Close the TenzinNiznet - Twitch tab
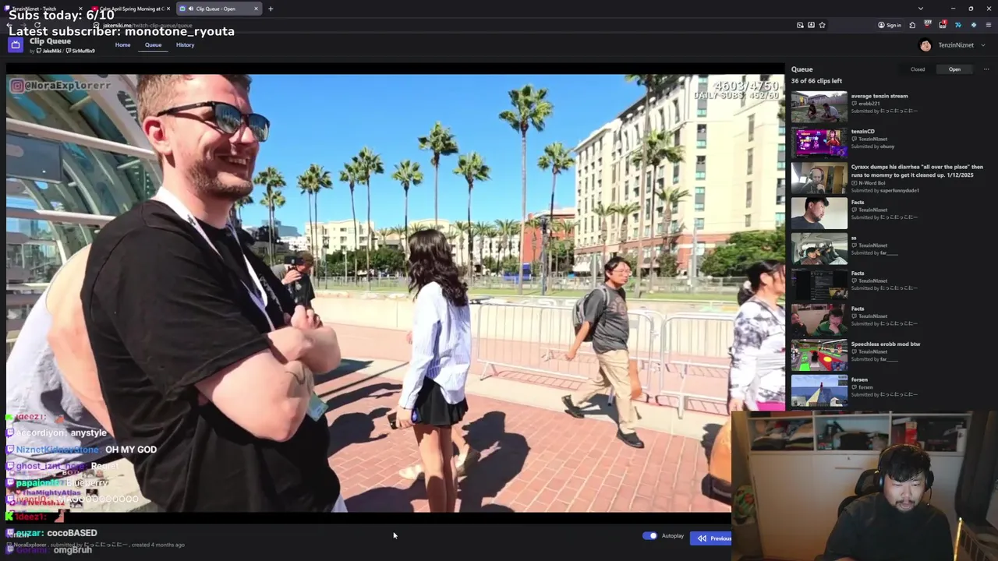The width and height of the screenshot is (998, 561). (x=80, y=9)
